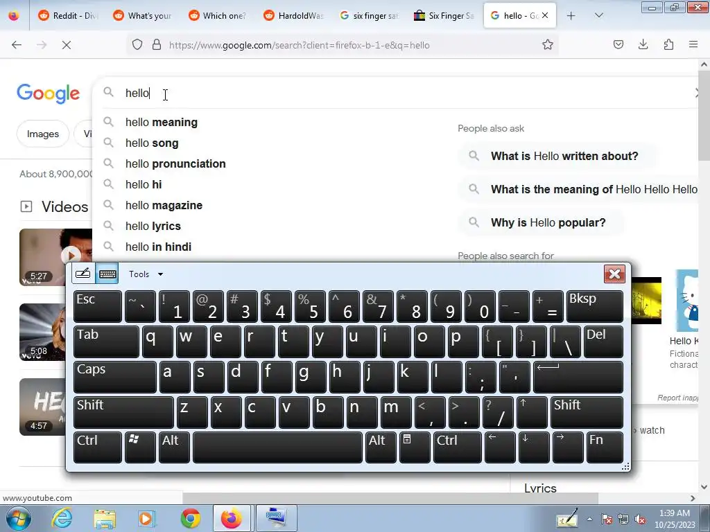The image size is (710, 532).
Task: Switch to the six finger sat Google tab
Action: (369, 15)
